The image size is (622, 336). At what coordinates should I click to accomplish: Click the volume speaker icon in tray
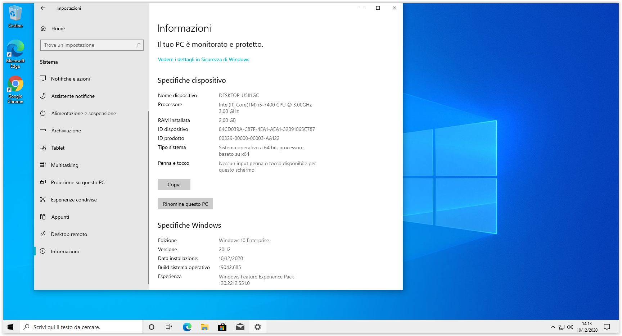coord(570,327)
